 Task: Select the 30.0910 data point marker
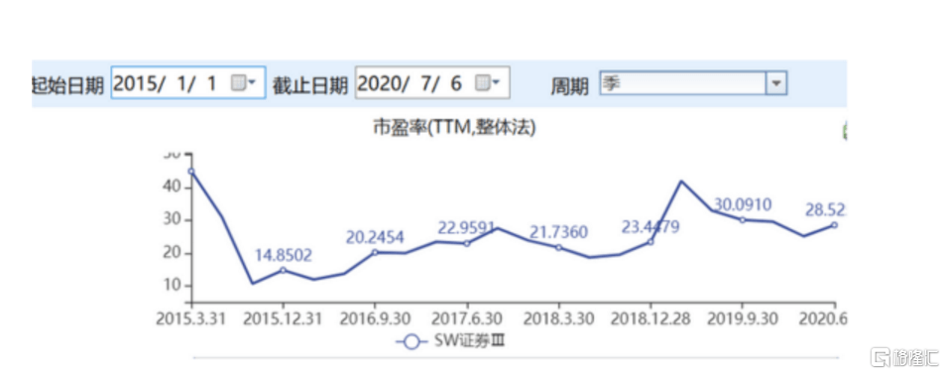coord(743,219)
